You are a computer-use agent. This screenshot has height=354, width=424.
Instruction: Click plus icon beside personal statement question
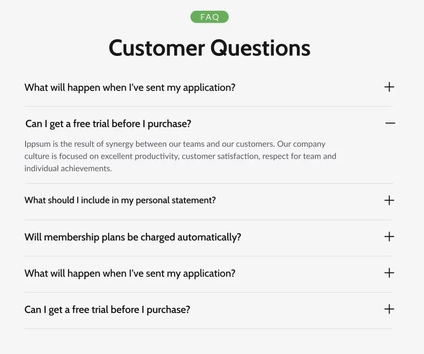pos(389,200)
